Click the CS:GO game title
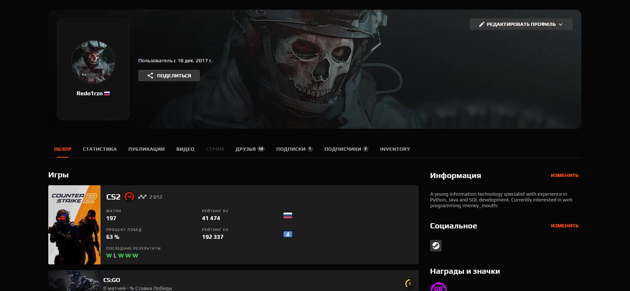The height and width of the screenshot is (291, 630). [112, 280]
